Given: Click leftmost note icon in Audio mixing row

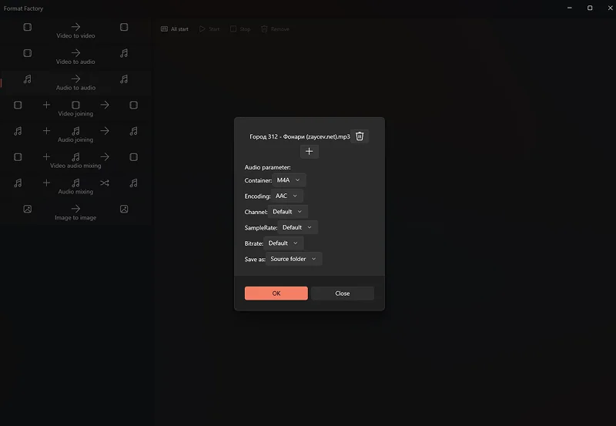Looking at the screenshot, I should click(18, 183).
